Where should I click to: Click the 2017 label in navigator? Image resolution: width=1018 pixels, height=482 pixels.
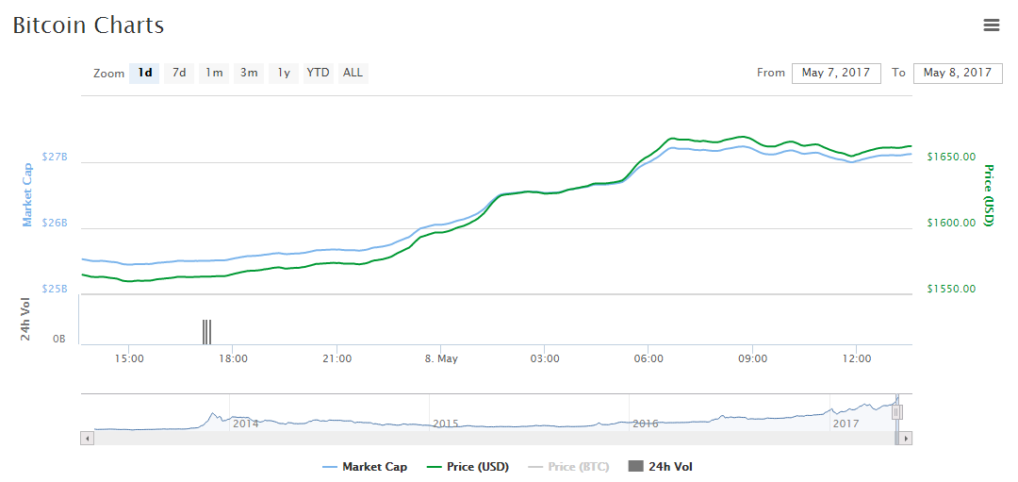point(846,424)
